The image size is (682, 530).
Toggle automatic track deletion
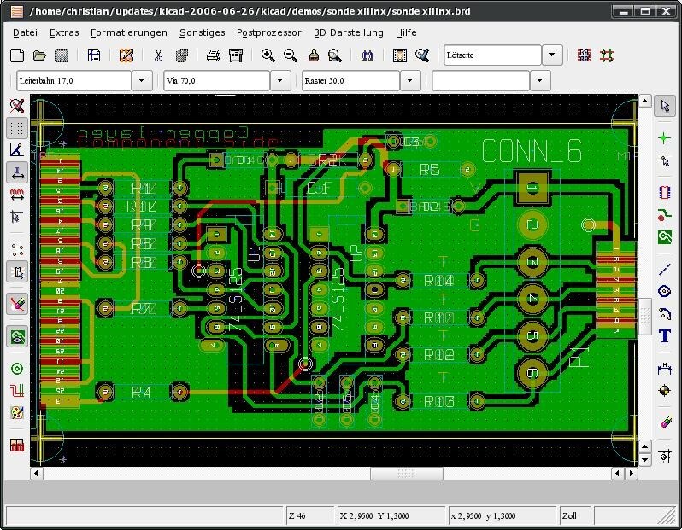[x=17, y=305]
